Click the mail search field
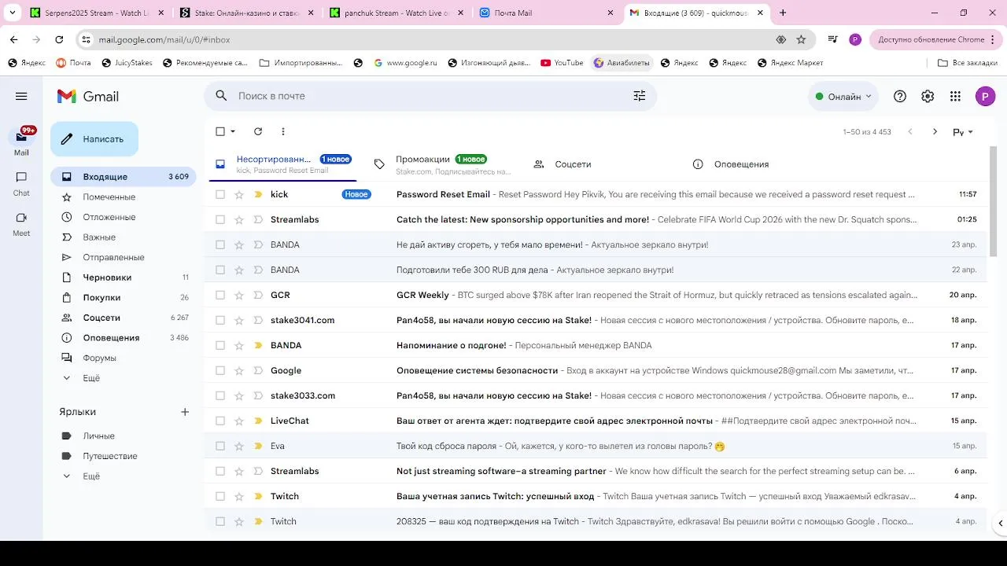The width and height of the screenshot is (1007, 566). (429, 96)
